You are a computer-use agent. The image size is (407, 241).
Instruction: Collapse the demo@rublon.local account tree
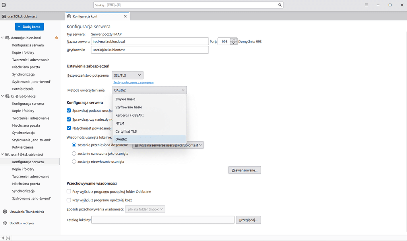tap(2, 38)
